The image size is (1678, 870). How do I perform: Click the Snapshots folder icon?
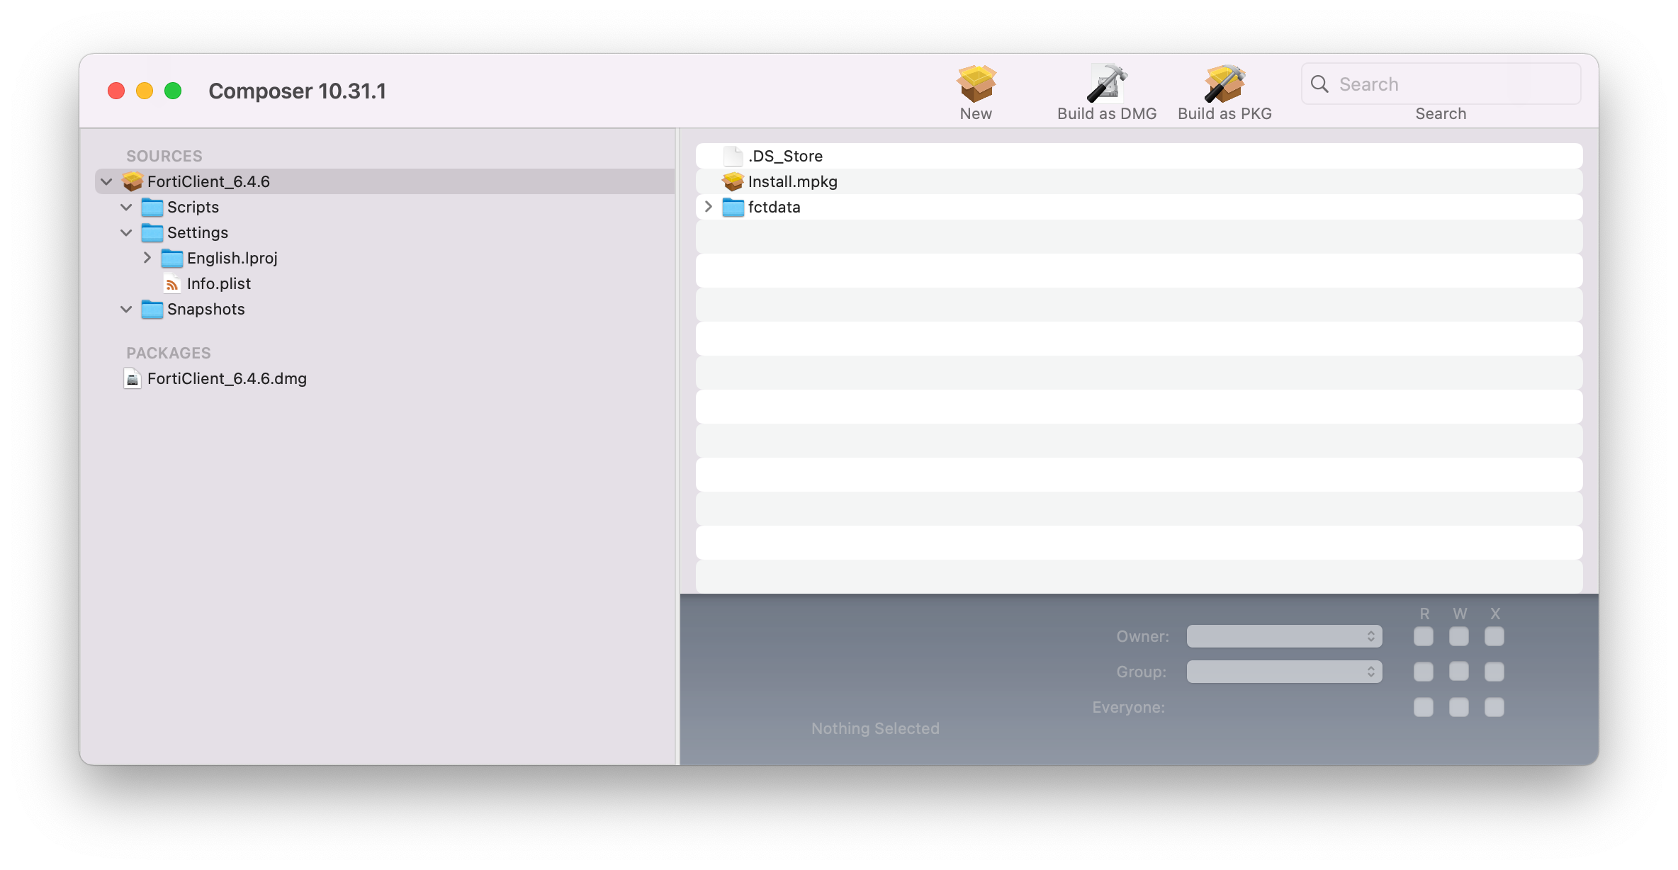pos(152,309)
